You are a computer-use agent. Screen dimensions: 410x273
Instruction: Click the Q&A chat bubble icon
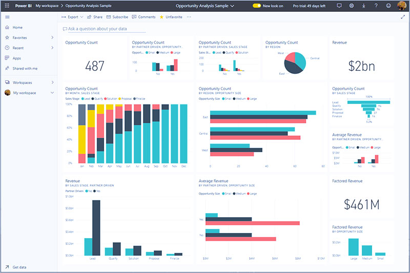point(65,29)
